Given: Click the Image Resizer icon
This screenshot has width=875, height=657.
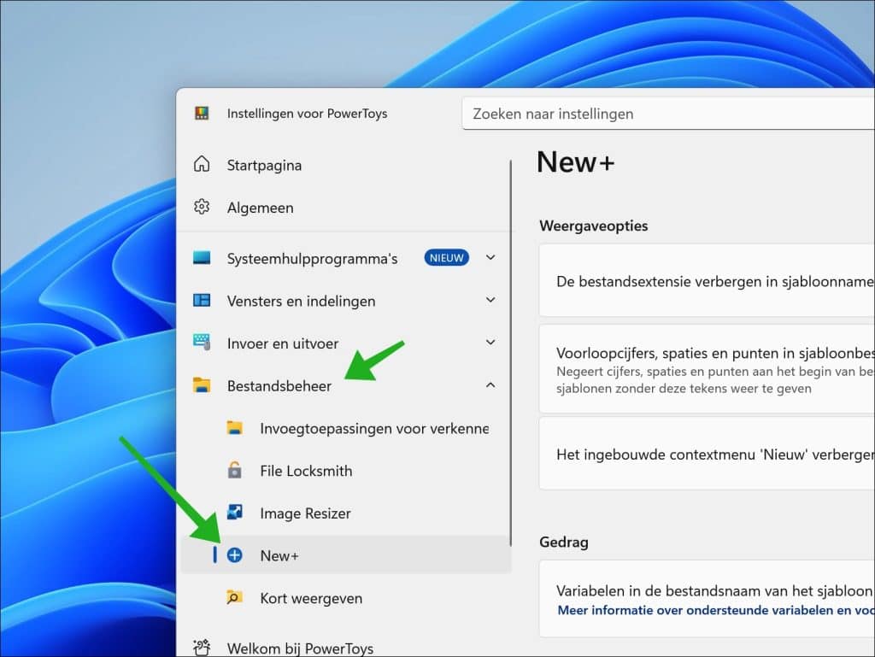Looking at the screenshot, I should [x=234, y=512].
